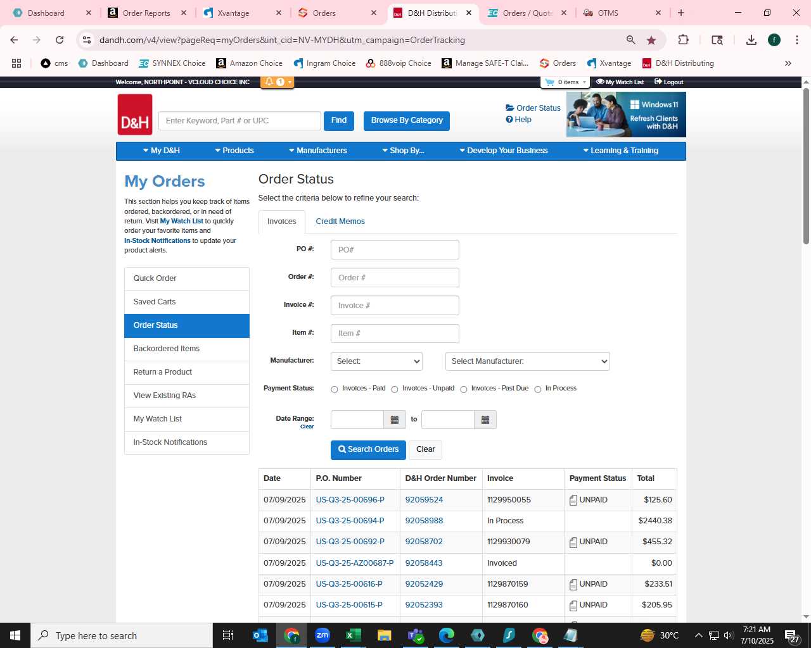The image size is (811, 648).
Task: Open the notification bell alert
Action: (x=277, y=82)
